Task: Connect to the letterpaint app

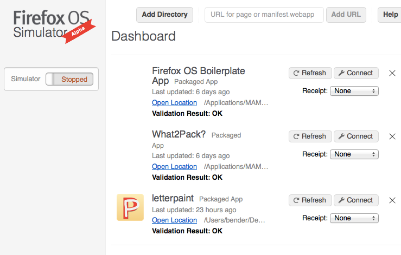Action: tap(356, 200)
